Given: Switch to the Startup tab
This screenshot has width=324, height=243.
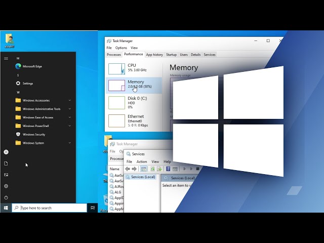Looking at the screenshot, I should (171, 55).
